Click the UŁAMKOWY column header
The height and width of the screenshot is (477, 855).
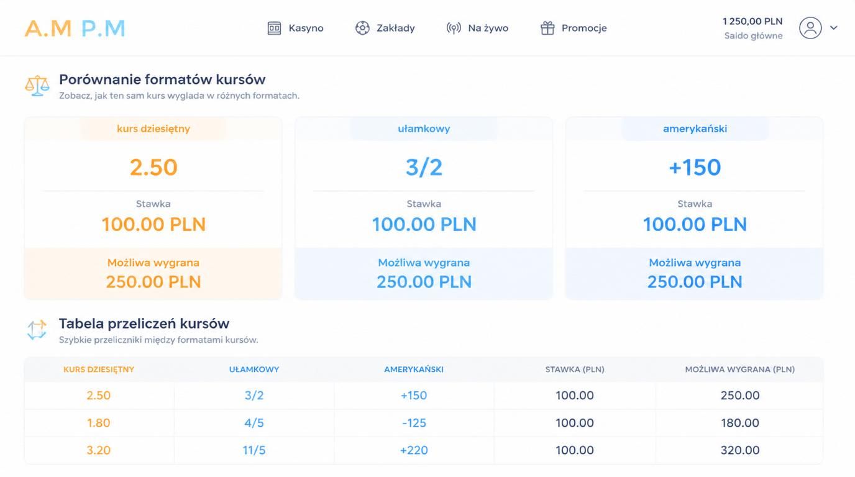(x=254, y=370)
